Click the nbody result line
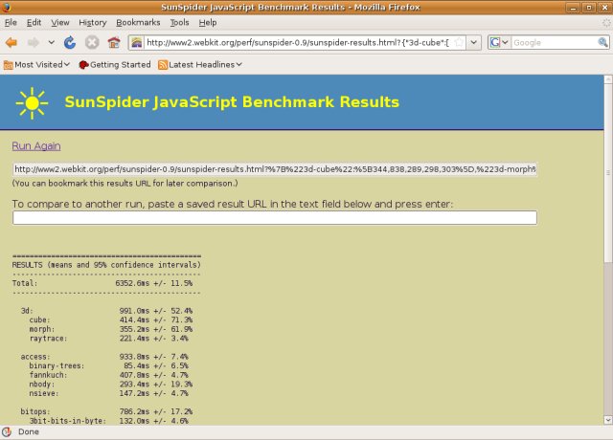The width and height of the screenshot is (613, 440). click(x=111, y=385)
